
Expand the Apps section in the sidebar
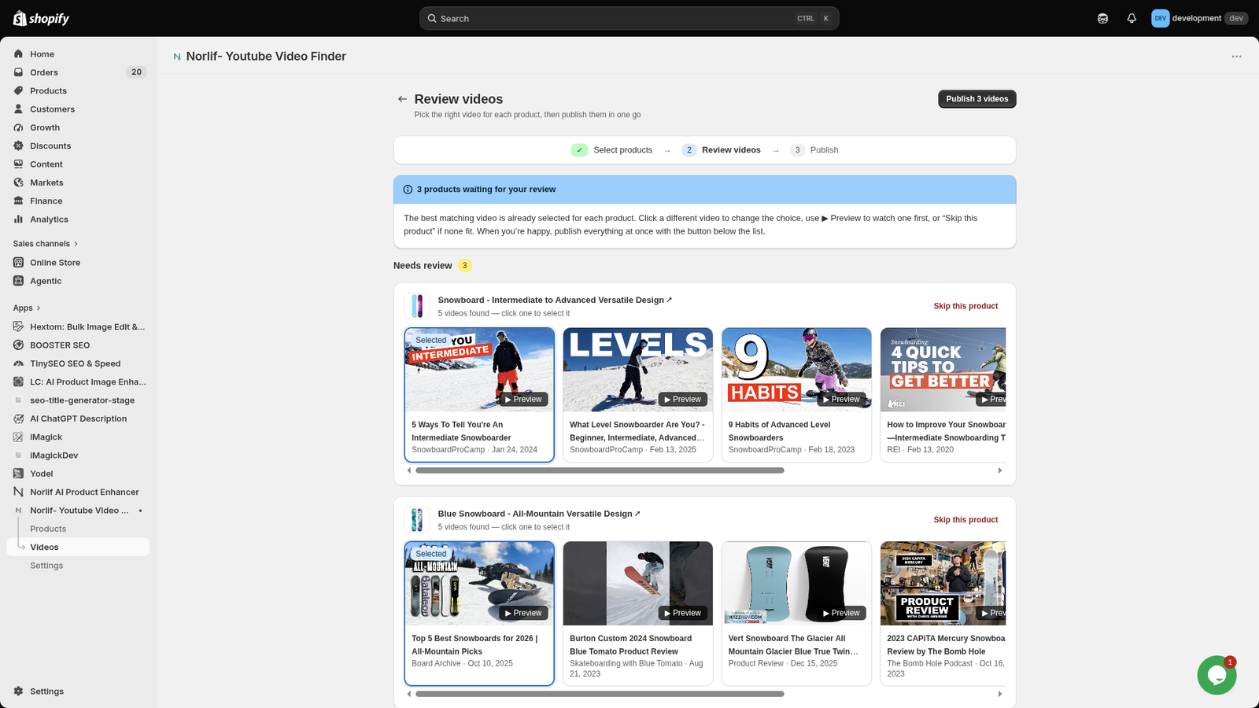pyautogui.click(x=27, y=308)
